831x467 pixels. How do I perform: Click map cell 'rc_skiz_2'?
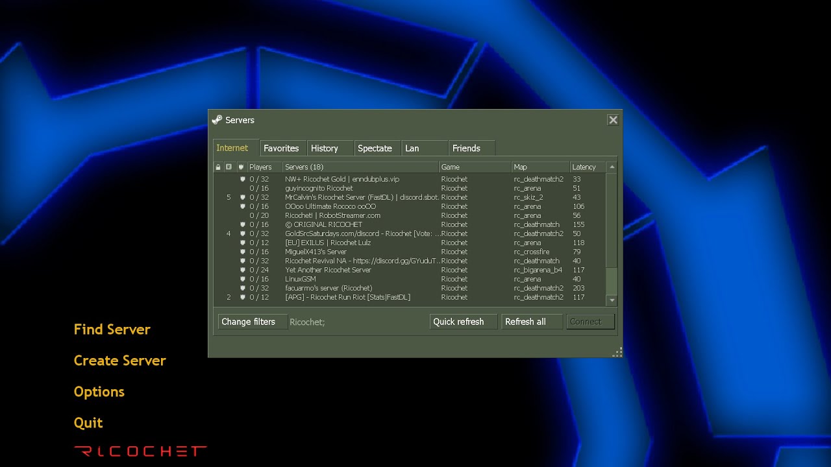coord(528,197)
